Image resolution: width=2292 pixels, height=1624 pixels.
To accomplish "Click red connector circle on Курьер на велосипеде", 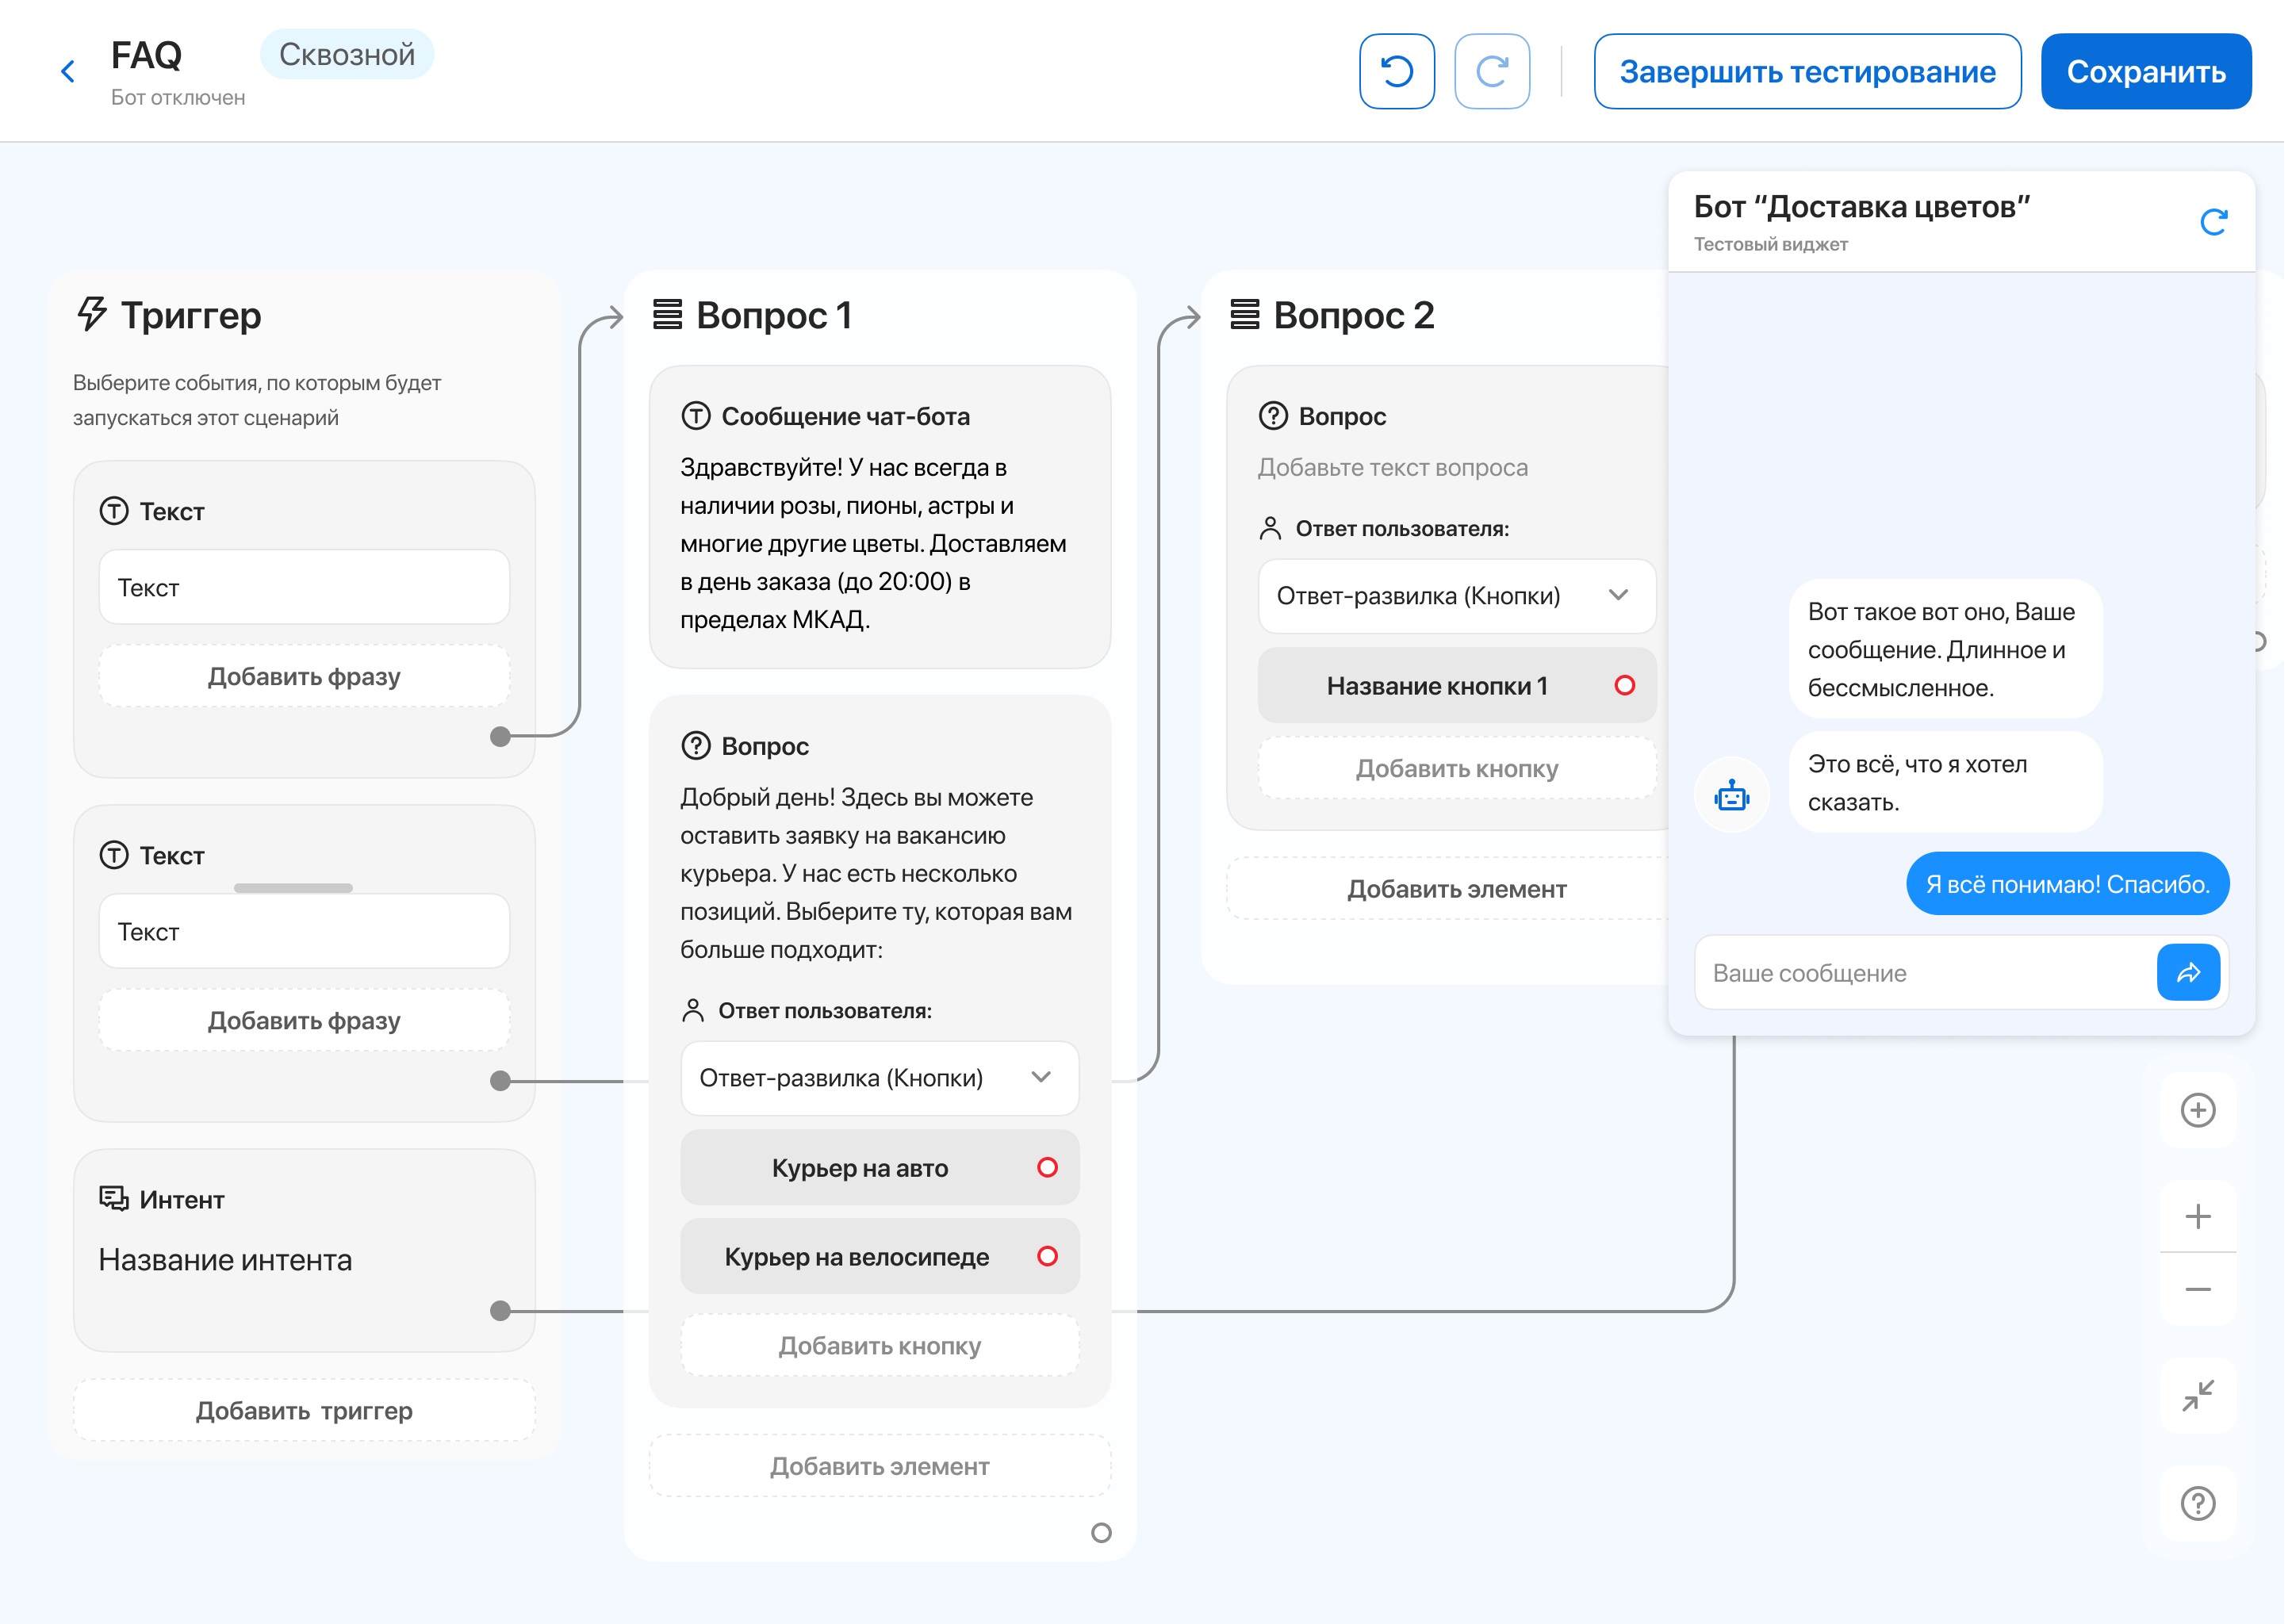I will point(1047,1256).
